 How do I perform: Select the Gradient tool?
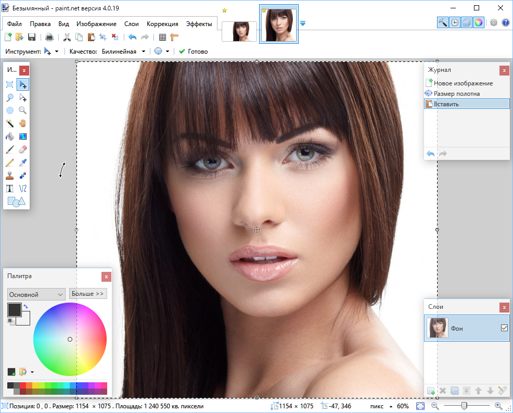[x=22, y=136]
